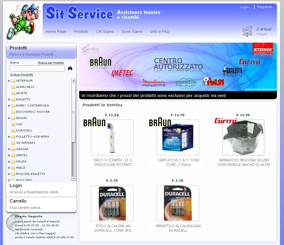The image size is (284, 245).
Task: Open the Braun toothbrush heads thumbnail
Action: pos(112,137)
